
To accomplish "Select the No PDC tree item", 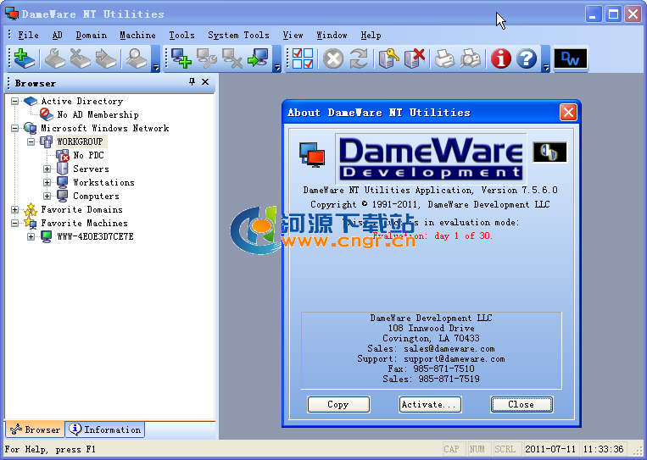I will point(88,155).
